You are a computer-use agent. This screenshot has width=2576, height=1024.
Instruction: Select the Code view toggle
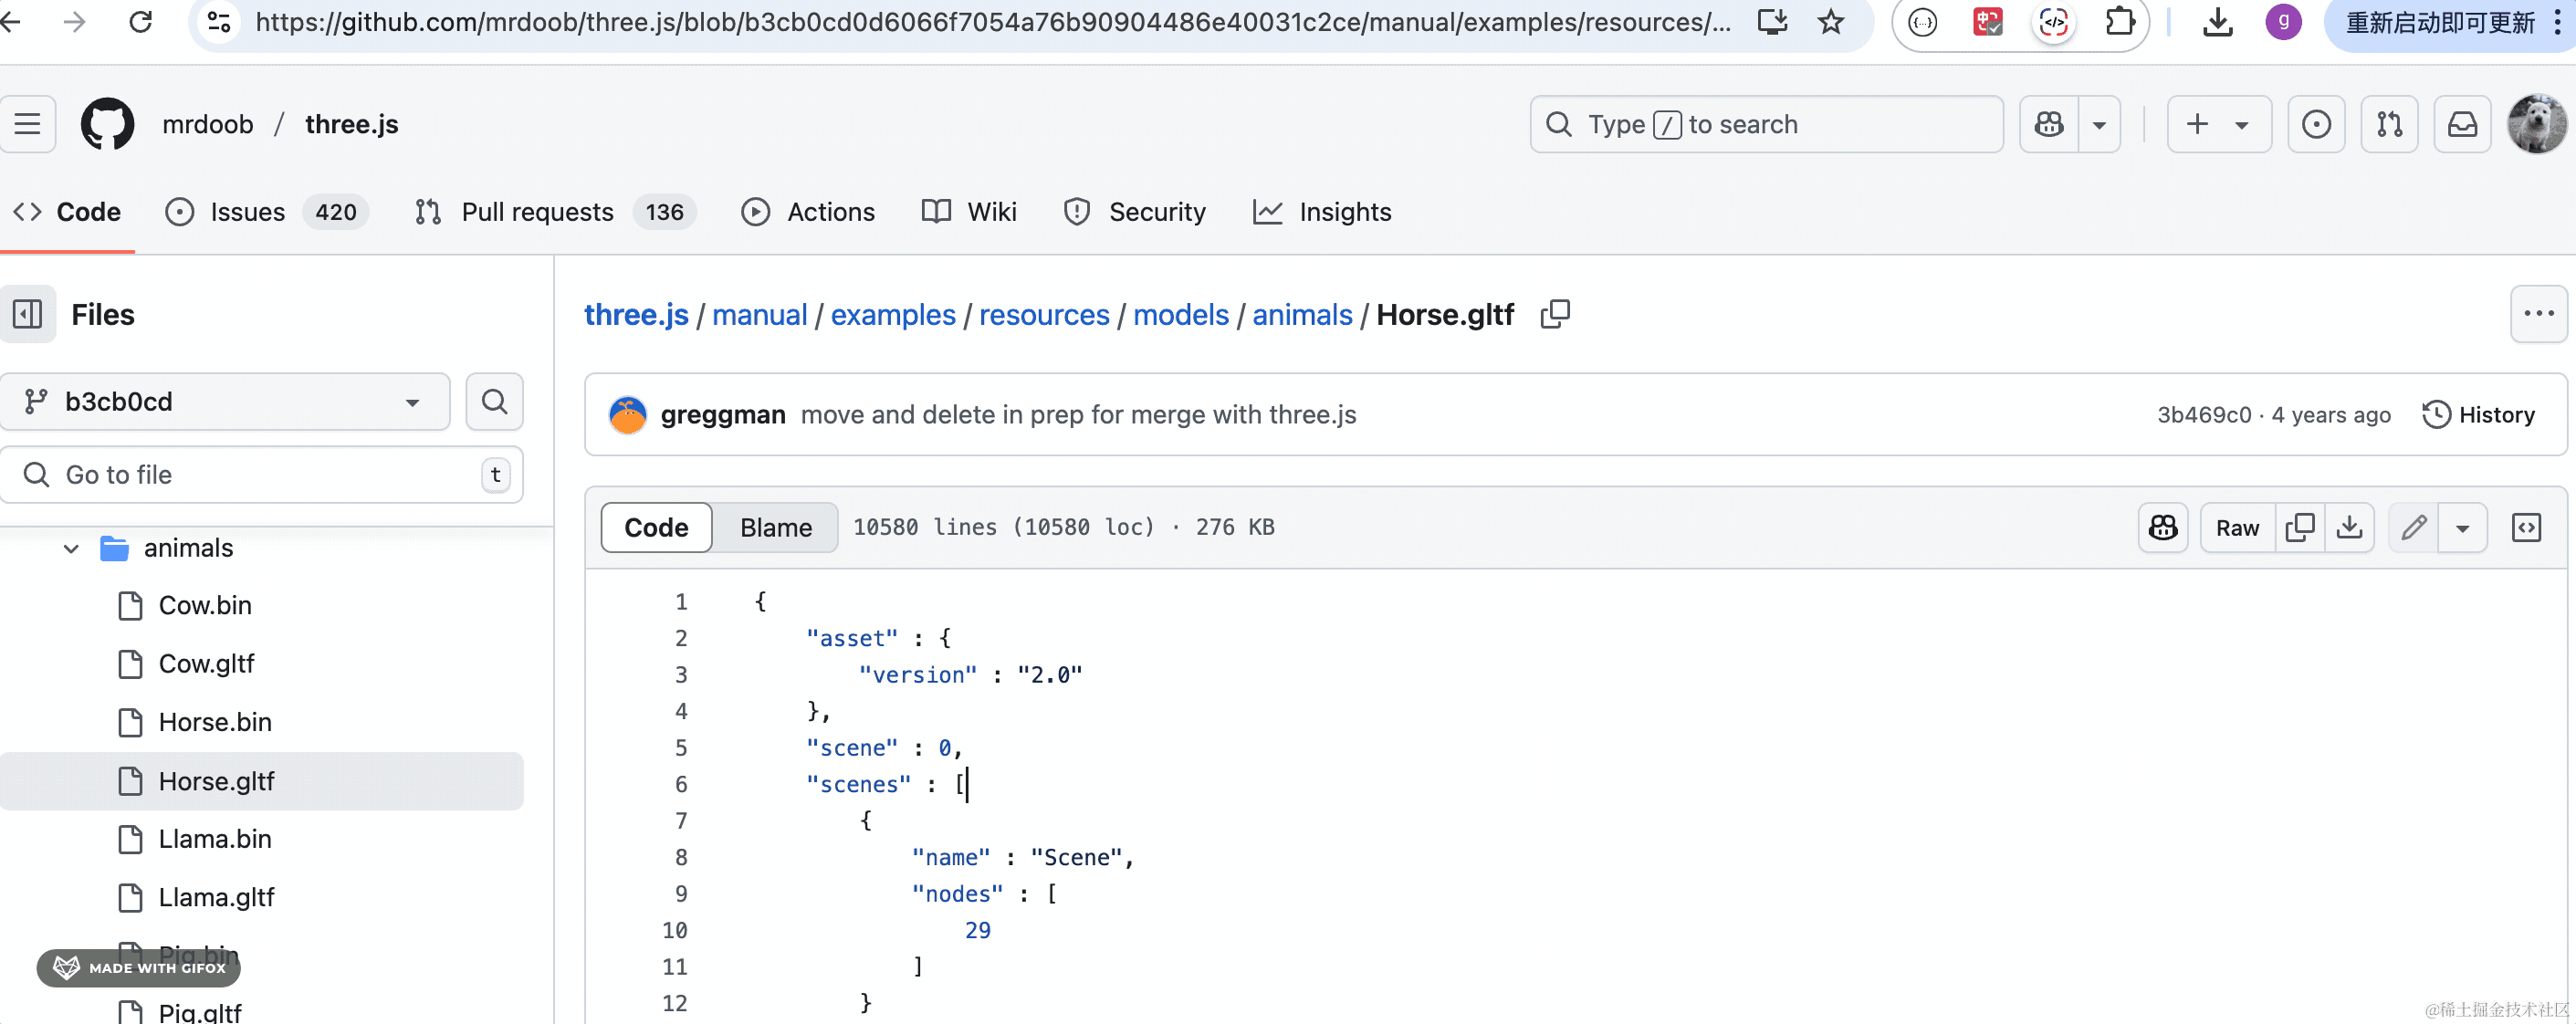[656, 527]
